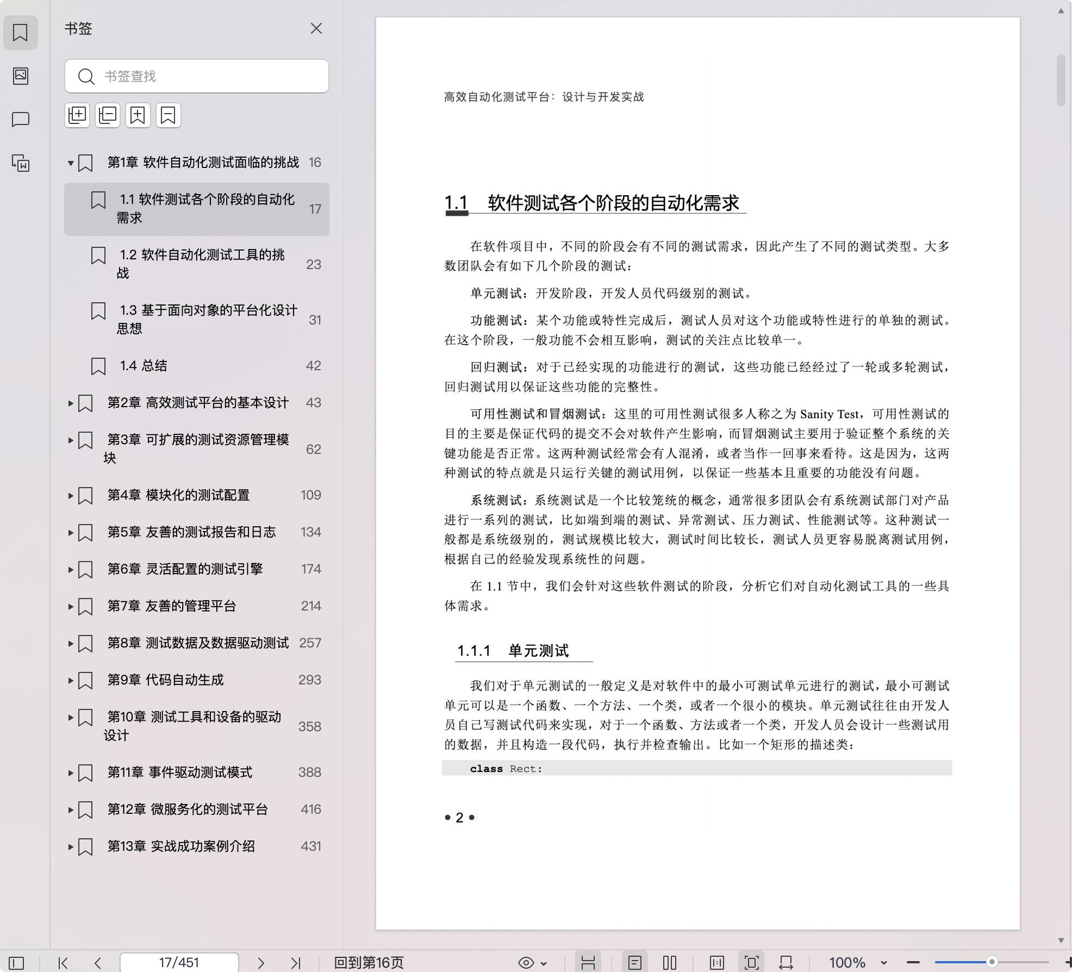
Task: Expand 第4章 模块化的测试配置
Action: [71, 495]
